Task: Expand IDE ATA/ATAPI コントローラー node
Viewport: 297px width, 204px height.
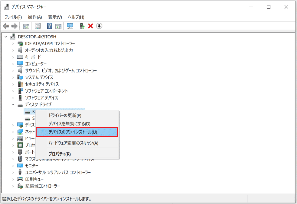Action: [13, 44]
